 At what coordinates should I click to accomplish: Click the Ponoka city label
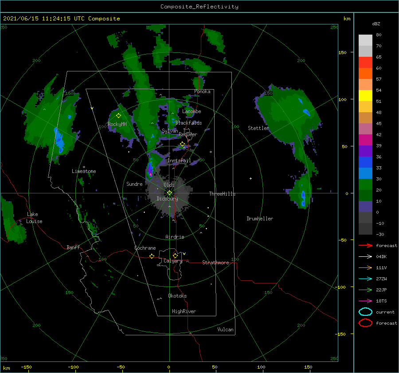pos(202,91)
